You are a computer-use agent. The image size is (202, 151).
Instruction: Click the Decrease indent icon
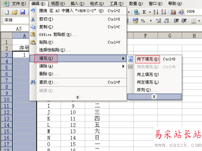(176, 21)
